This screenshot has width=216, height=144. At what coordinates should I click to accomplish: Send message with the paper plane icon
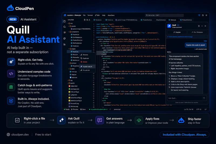pyautogui.click(x=204, y=98)
